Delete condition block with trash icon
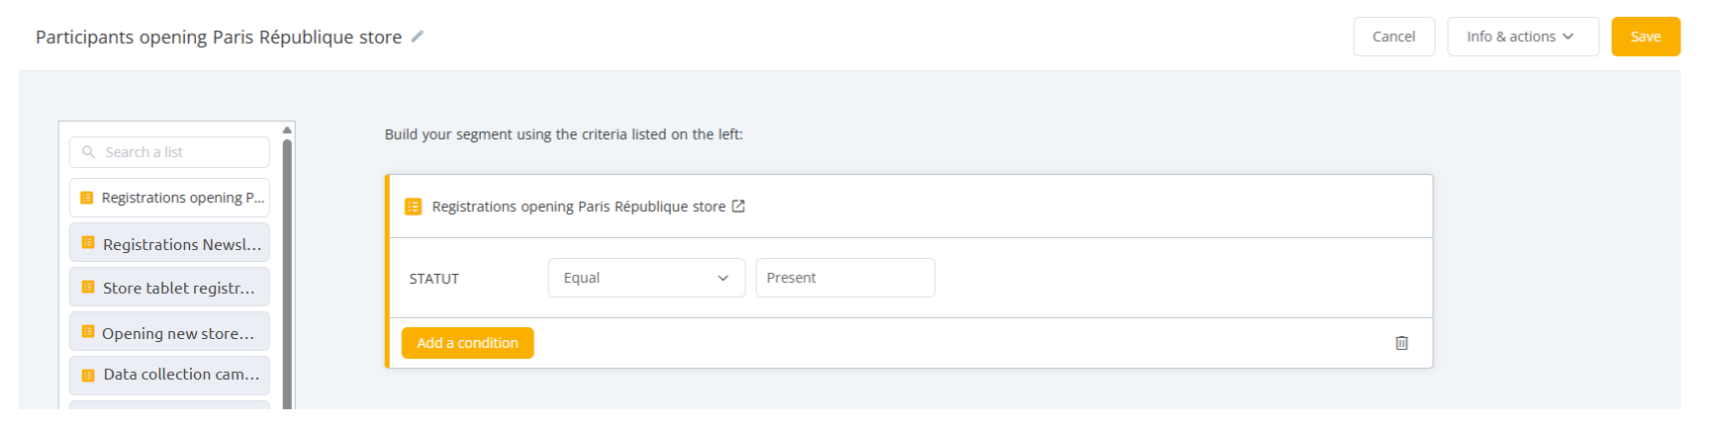This screenshot has height=427, width=1717. pos(1401,343)
